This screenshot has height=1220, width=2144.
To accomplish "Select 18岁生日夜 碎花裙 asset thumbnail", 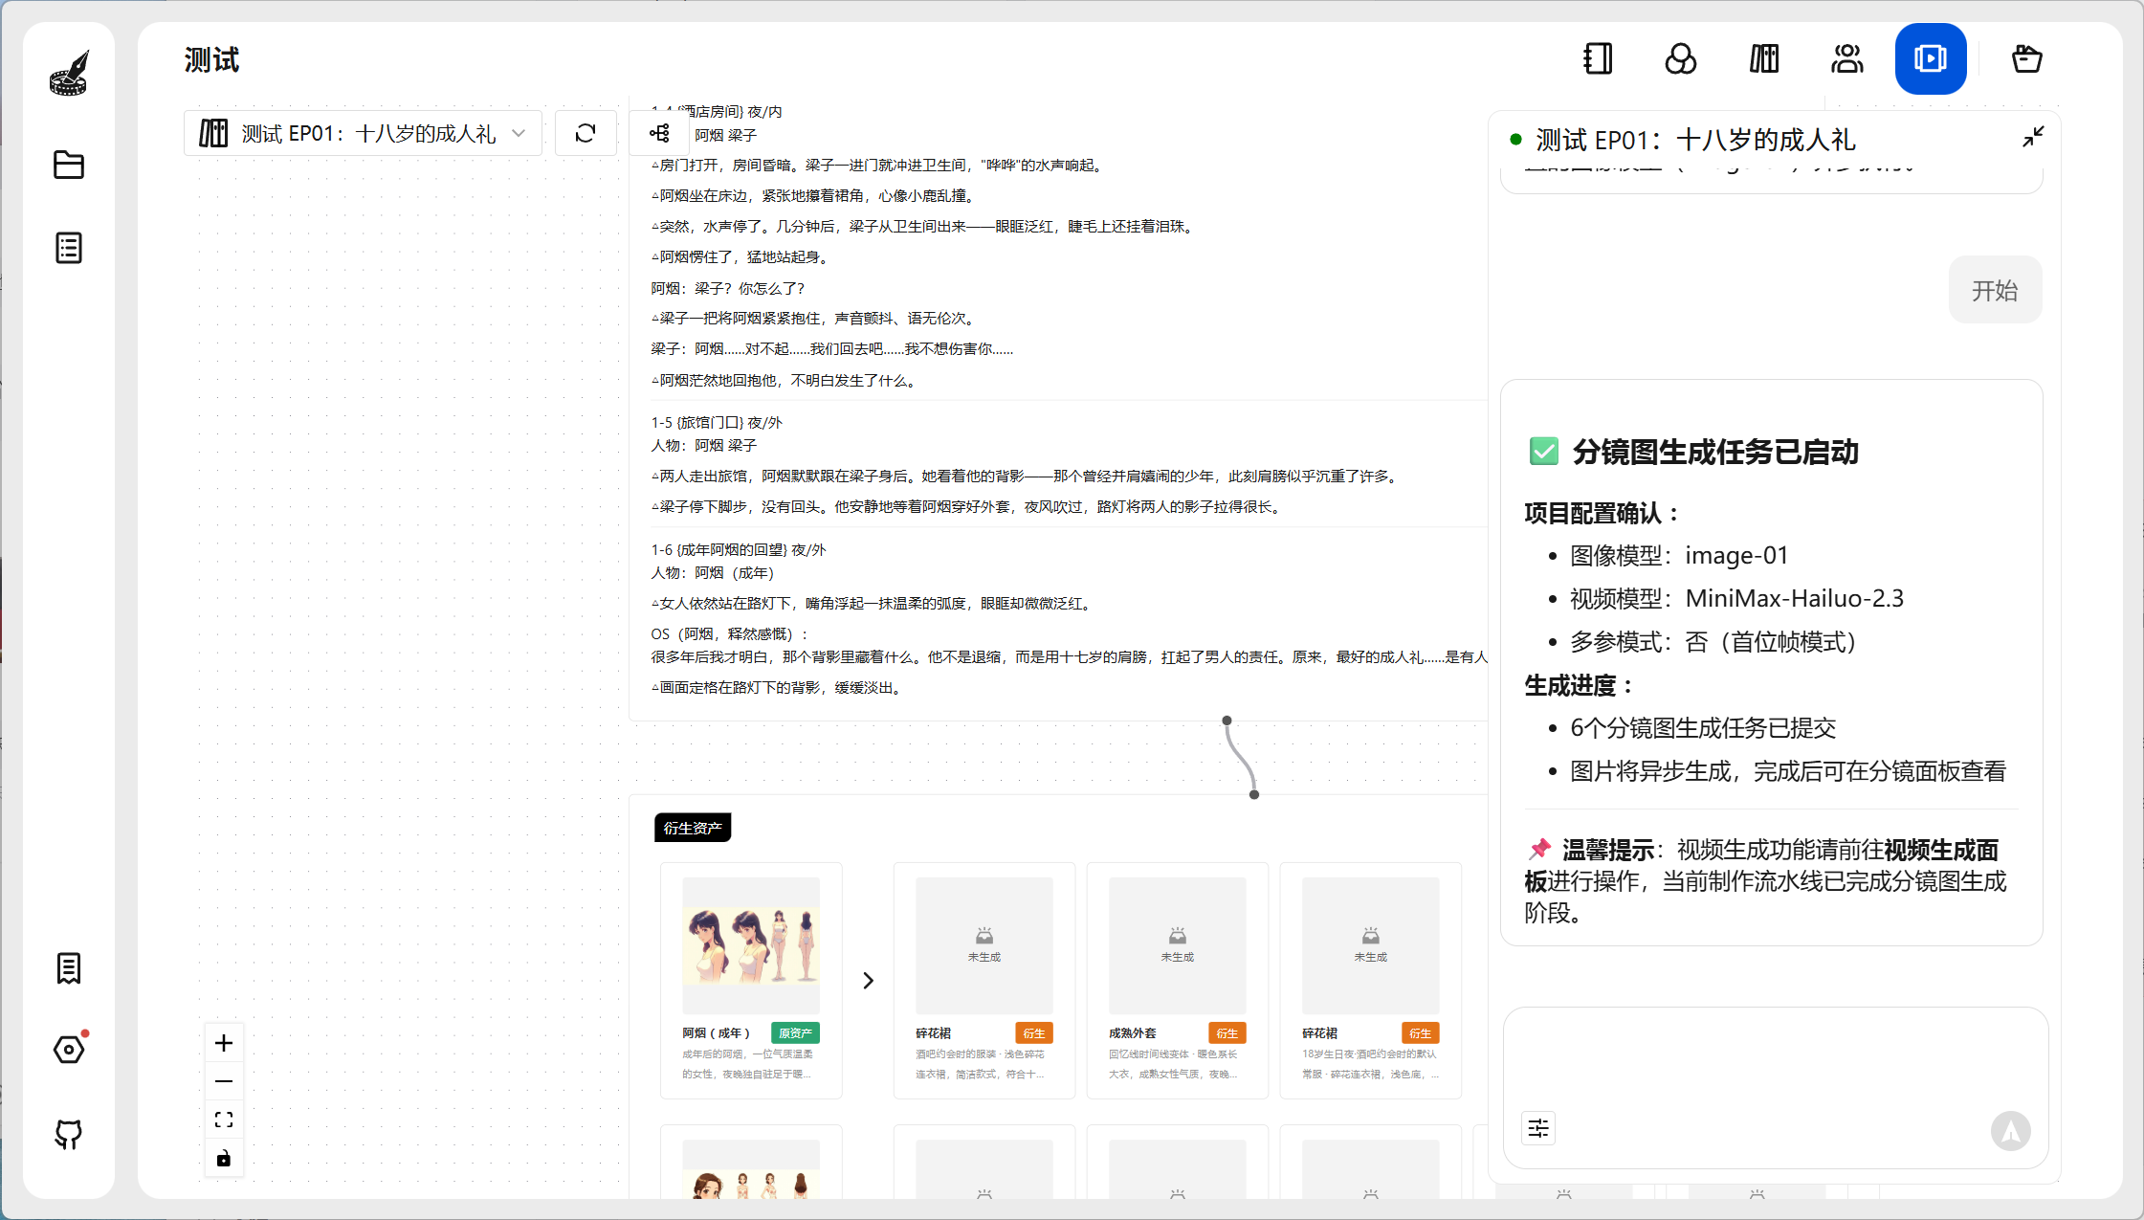I will pyautogui.click(x=1371, y=945).
